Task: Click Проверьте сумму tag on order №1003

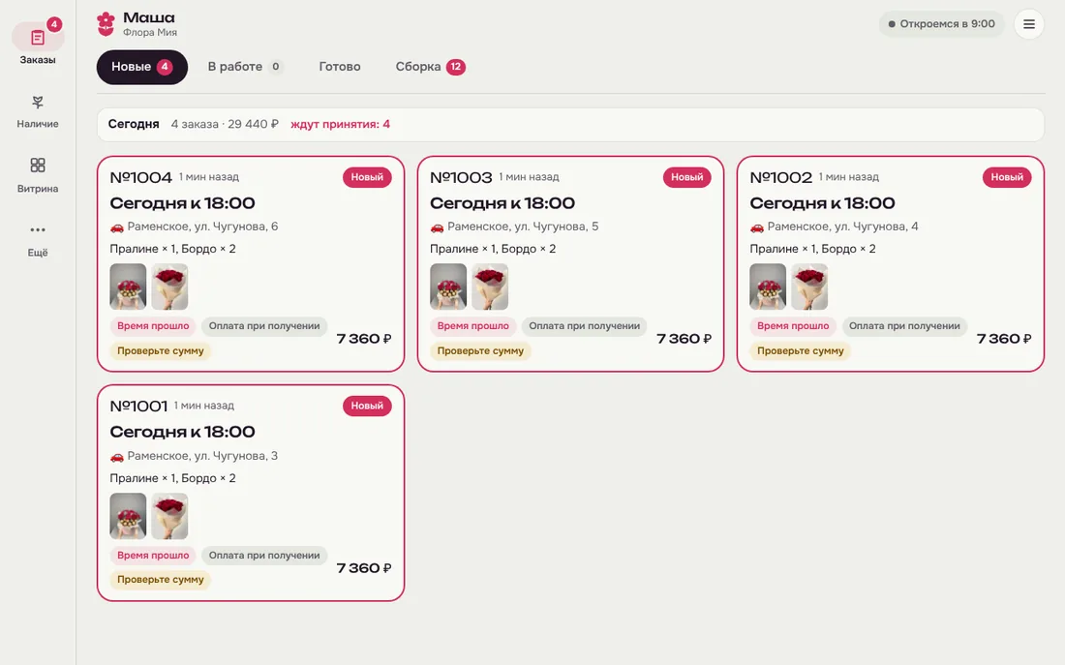Action: [480, 351]
